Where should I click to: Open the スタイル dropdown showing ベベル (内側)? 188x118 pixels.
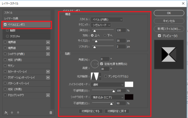pos(107,20)
